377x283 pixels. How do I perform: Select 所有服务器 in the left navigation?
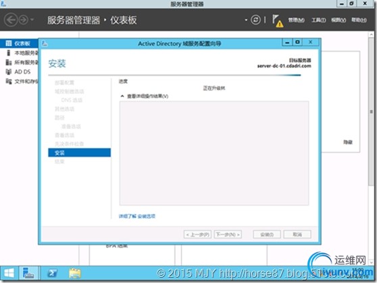coord(19,63)
